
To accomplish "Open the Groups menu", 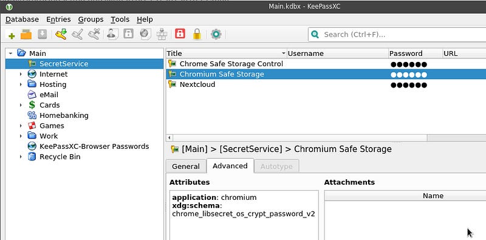I will (91, 19).
